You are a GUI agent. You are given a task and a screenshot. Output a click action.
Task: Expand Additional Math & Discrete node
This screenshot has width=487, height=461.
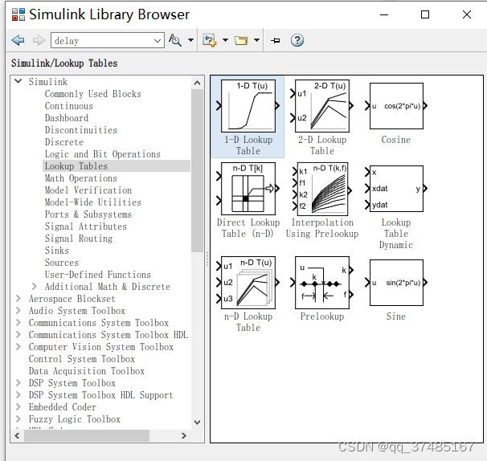tap(35, 286)
